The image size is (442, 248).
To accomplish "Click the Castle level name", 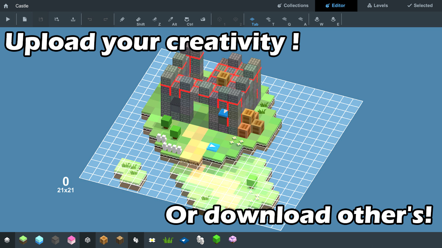I will (22, 6).
